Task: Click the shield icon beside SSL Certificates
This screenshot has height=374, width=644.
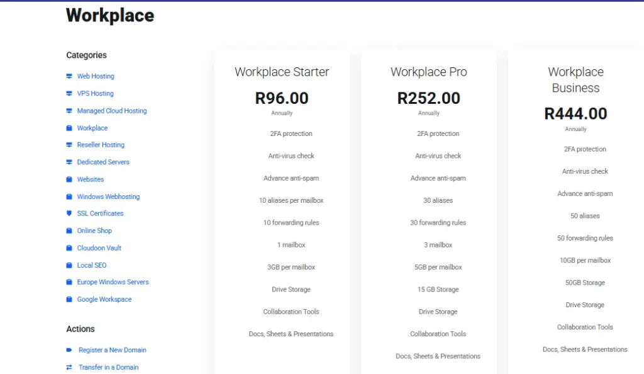Action: [69, 213]
